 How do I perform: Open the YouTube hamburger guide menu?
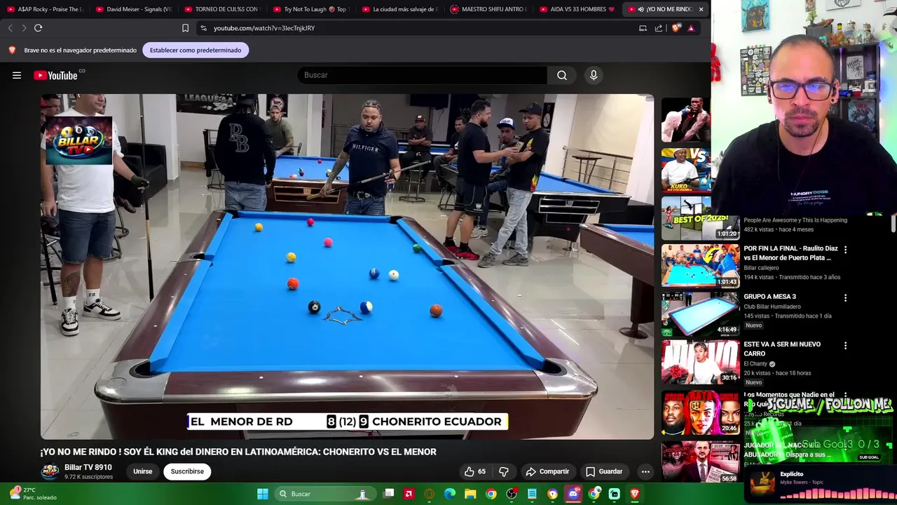pos(17,75)
